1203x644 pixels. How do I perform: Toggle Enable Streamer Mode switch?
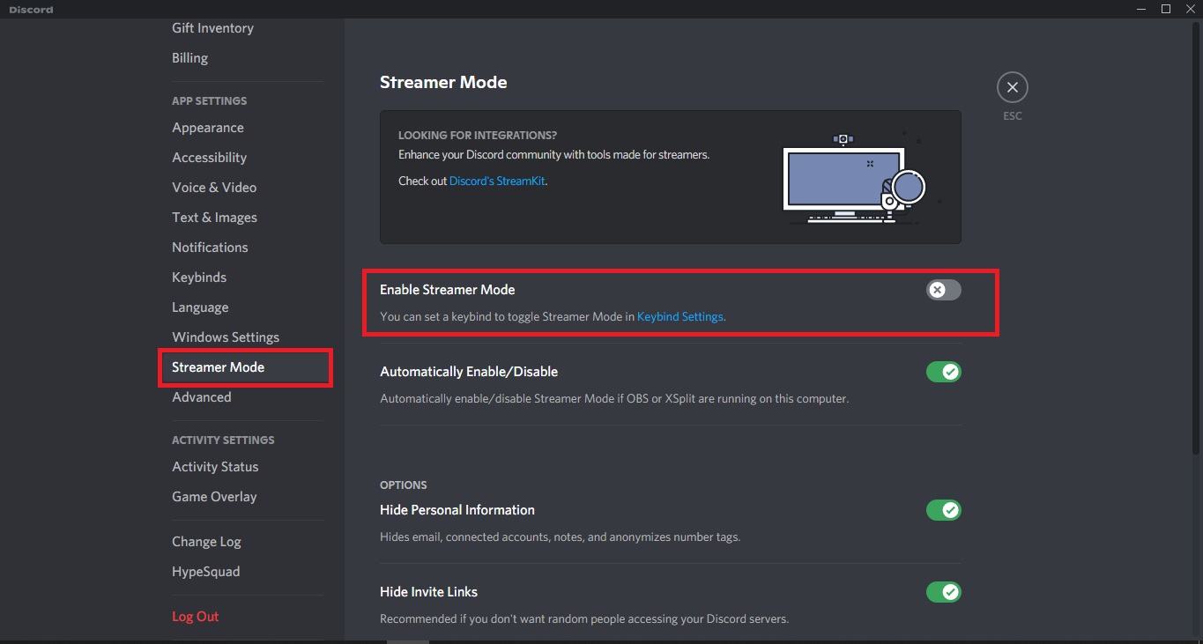click(x=943, y=290)
